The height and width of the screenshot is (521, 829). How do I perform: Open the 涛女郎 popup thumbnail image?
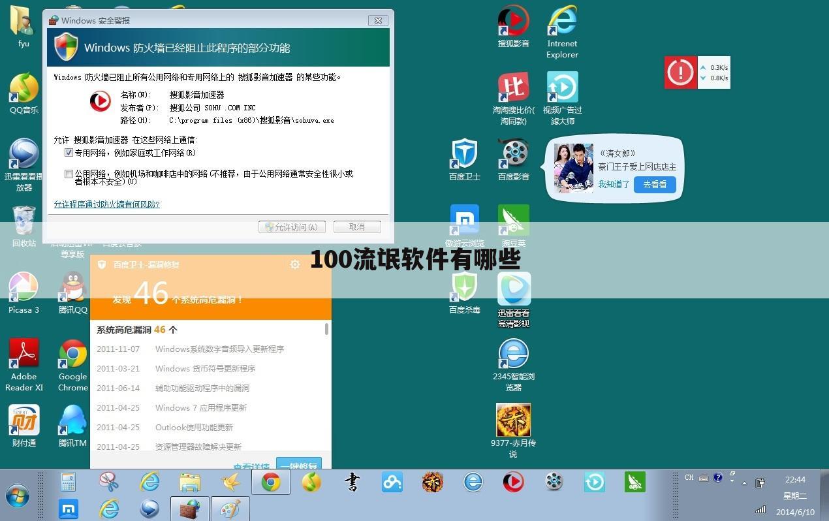tap(573, 168)
